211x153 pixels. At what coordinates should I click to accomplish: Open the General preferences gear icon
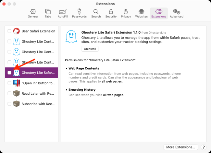[33, 12]
